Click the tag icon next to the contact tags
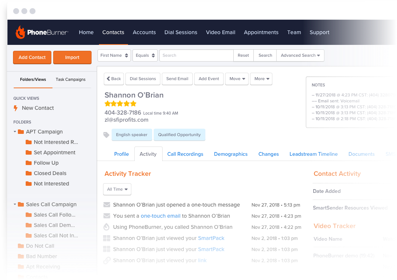The width and height of the screenshot is (397, 280). [107, 135]
